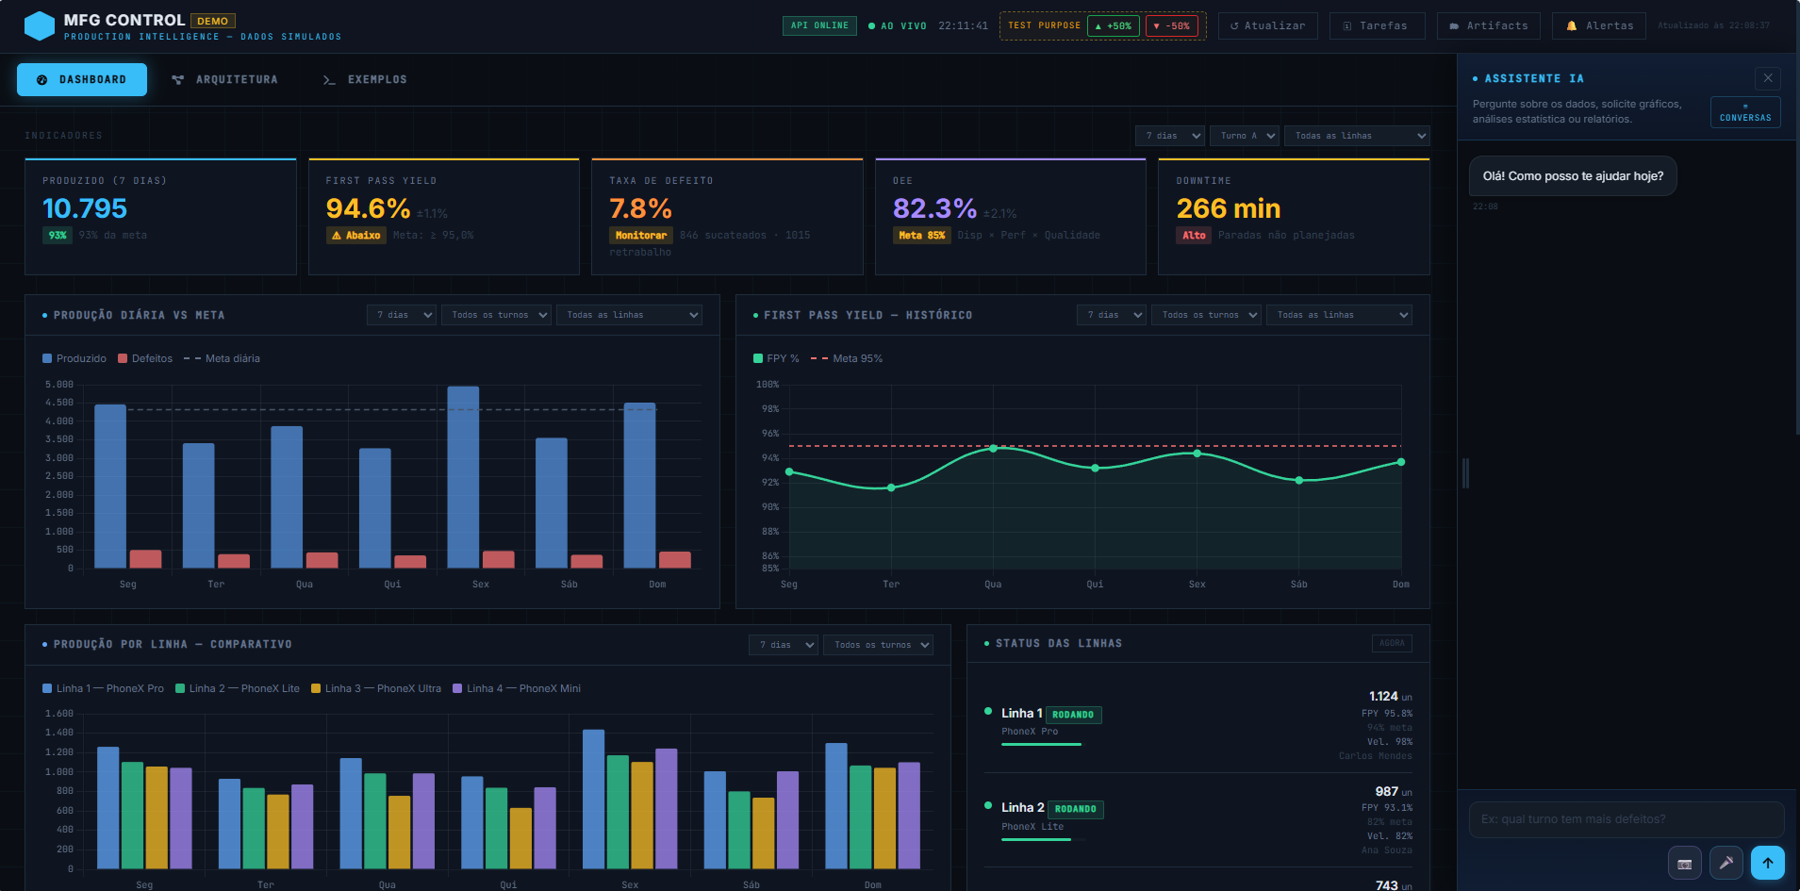Click the camera screenshot icon in chat
The height and width of the screenshot is (891, 1800).
tap(1684, 863)
